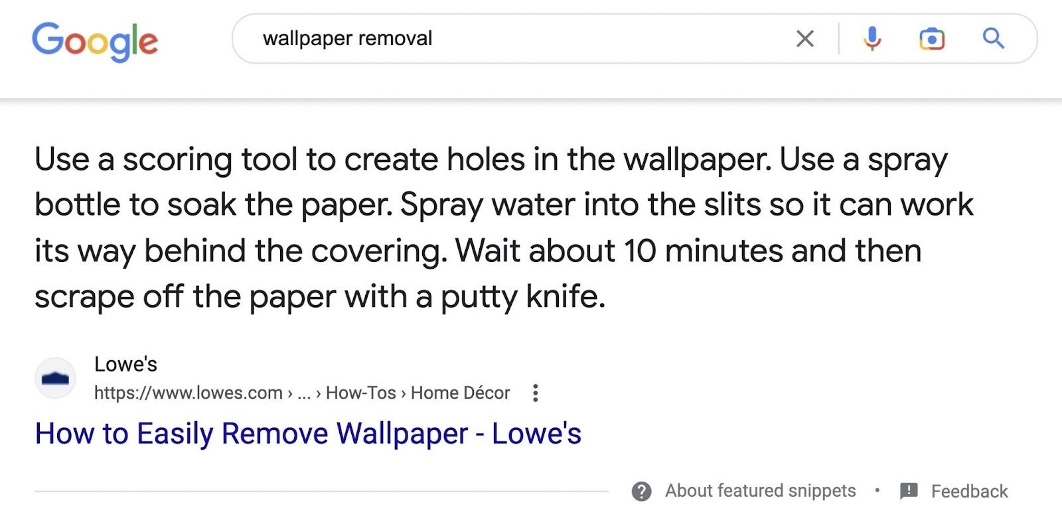Open About featured snippets
This screenshot has height=532, width=1062.
760,491
